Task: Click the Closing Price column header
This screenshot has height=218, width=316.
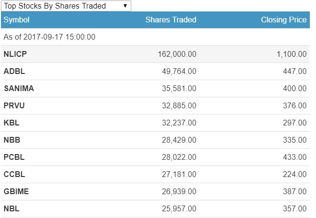Action: point(284,20)
